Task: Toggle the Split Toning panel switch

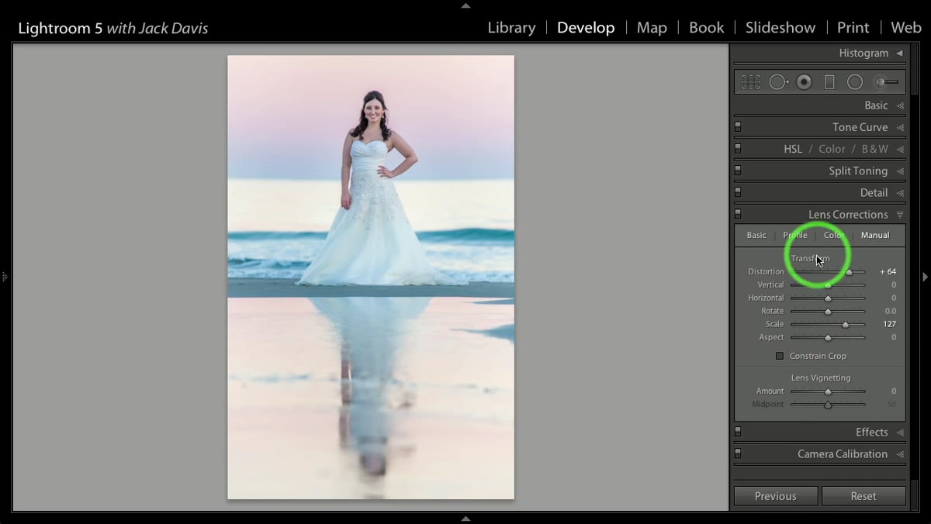Action: [x=738, y=171]
